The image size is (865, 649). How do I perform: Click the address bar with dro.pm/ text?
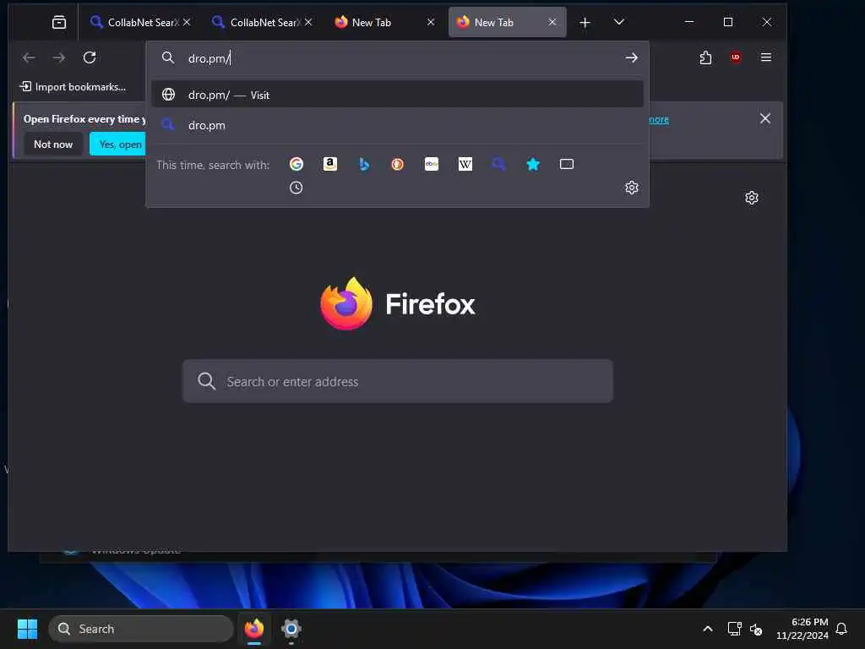click(x=397, y=58)
